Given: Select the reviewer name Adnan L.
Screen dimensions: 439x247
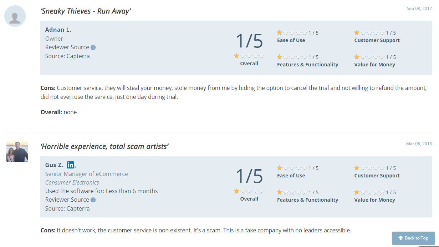Looking at the screenshot, I should coord(58,30).
